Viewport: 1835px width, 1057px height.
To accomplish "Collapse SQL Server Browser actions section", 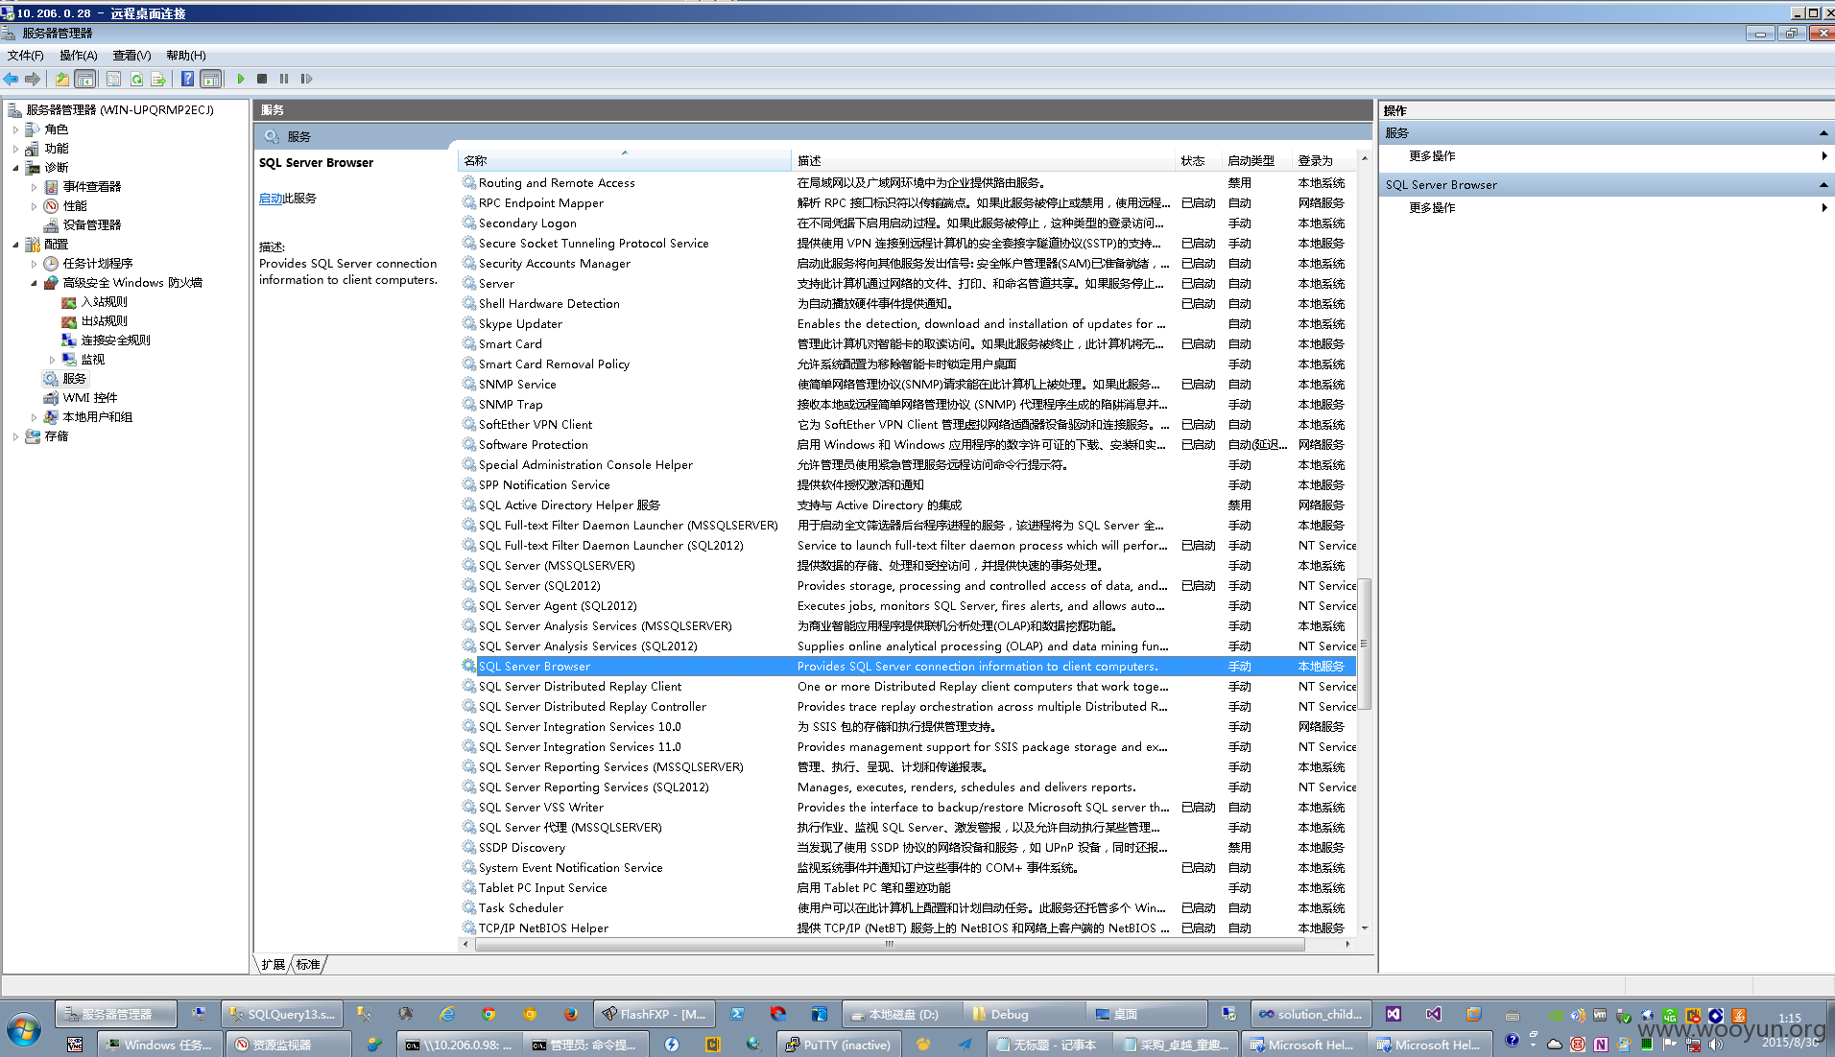I will point(1823,185).
